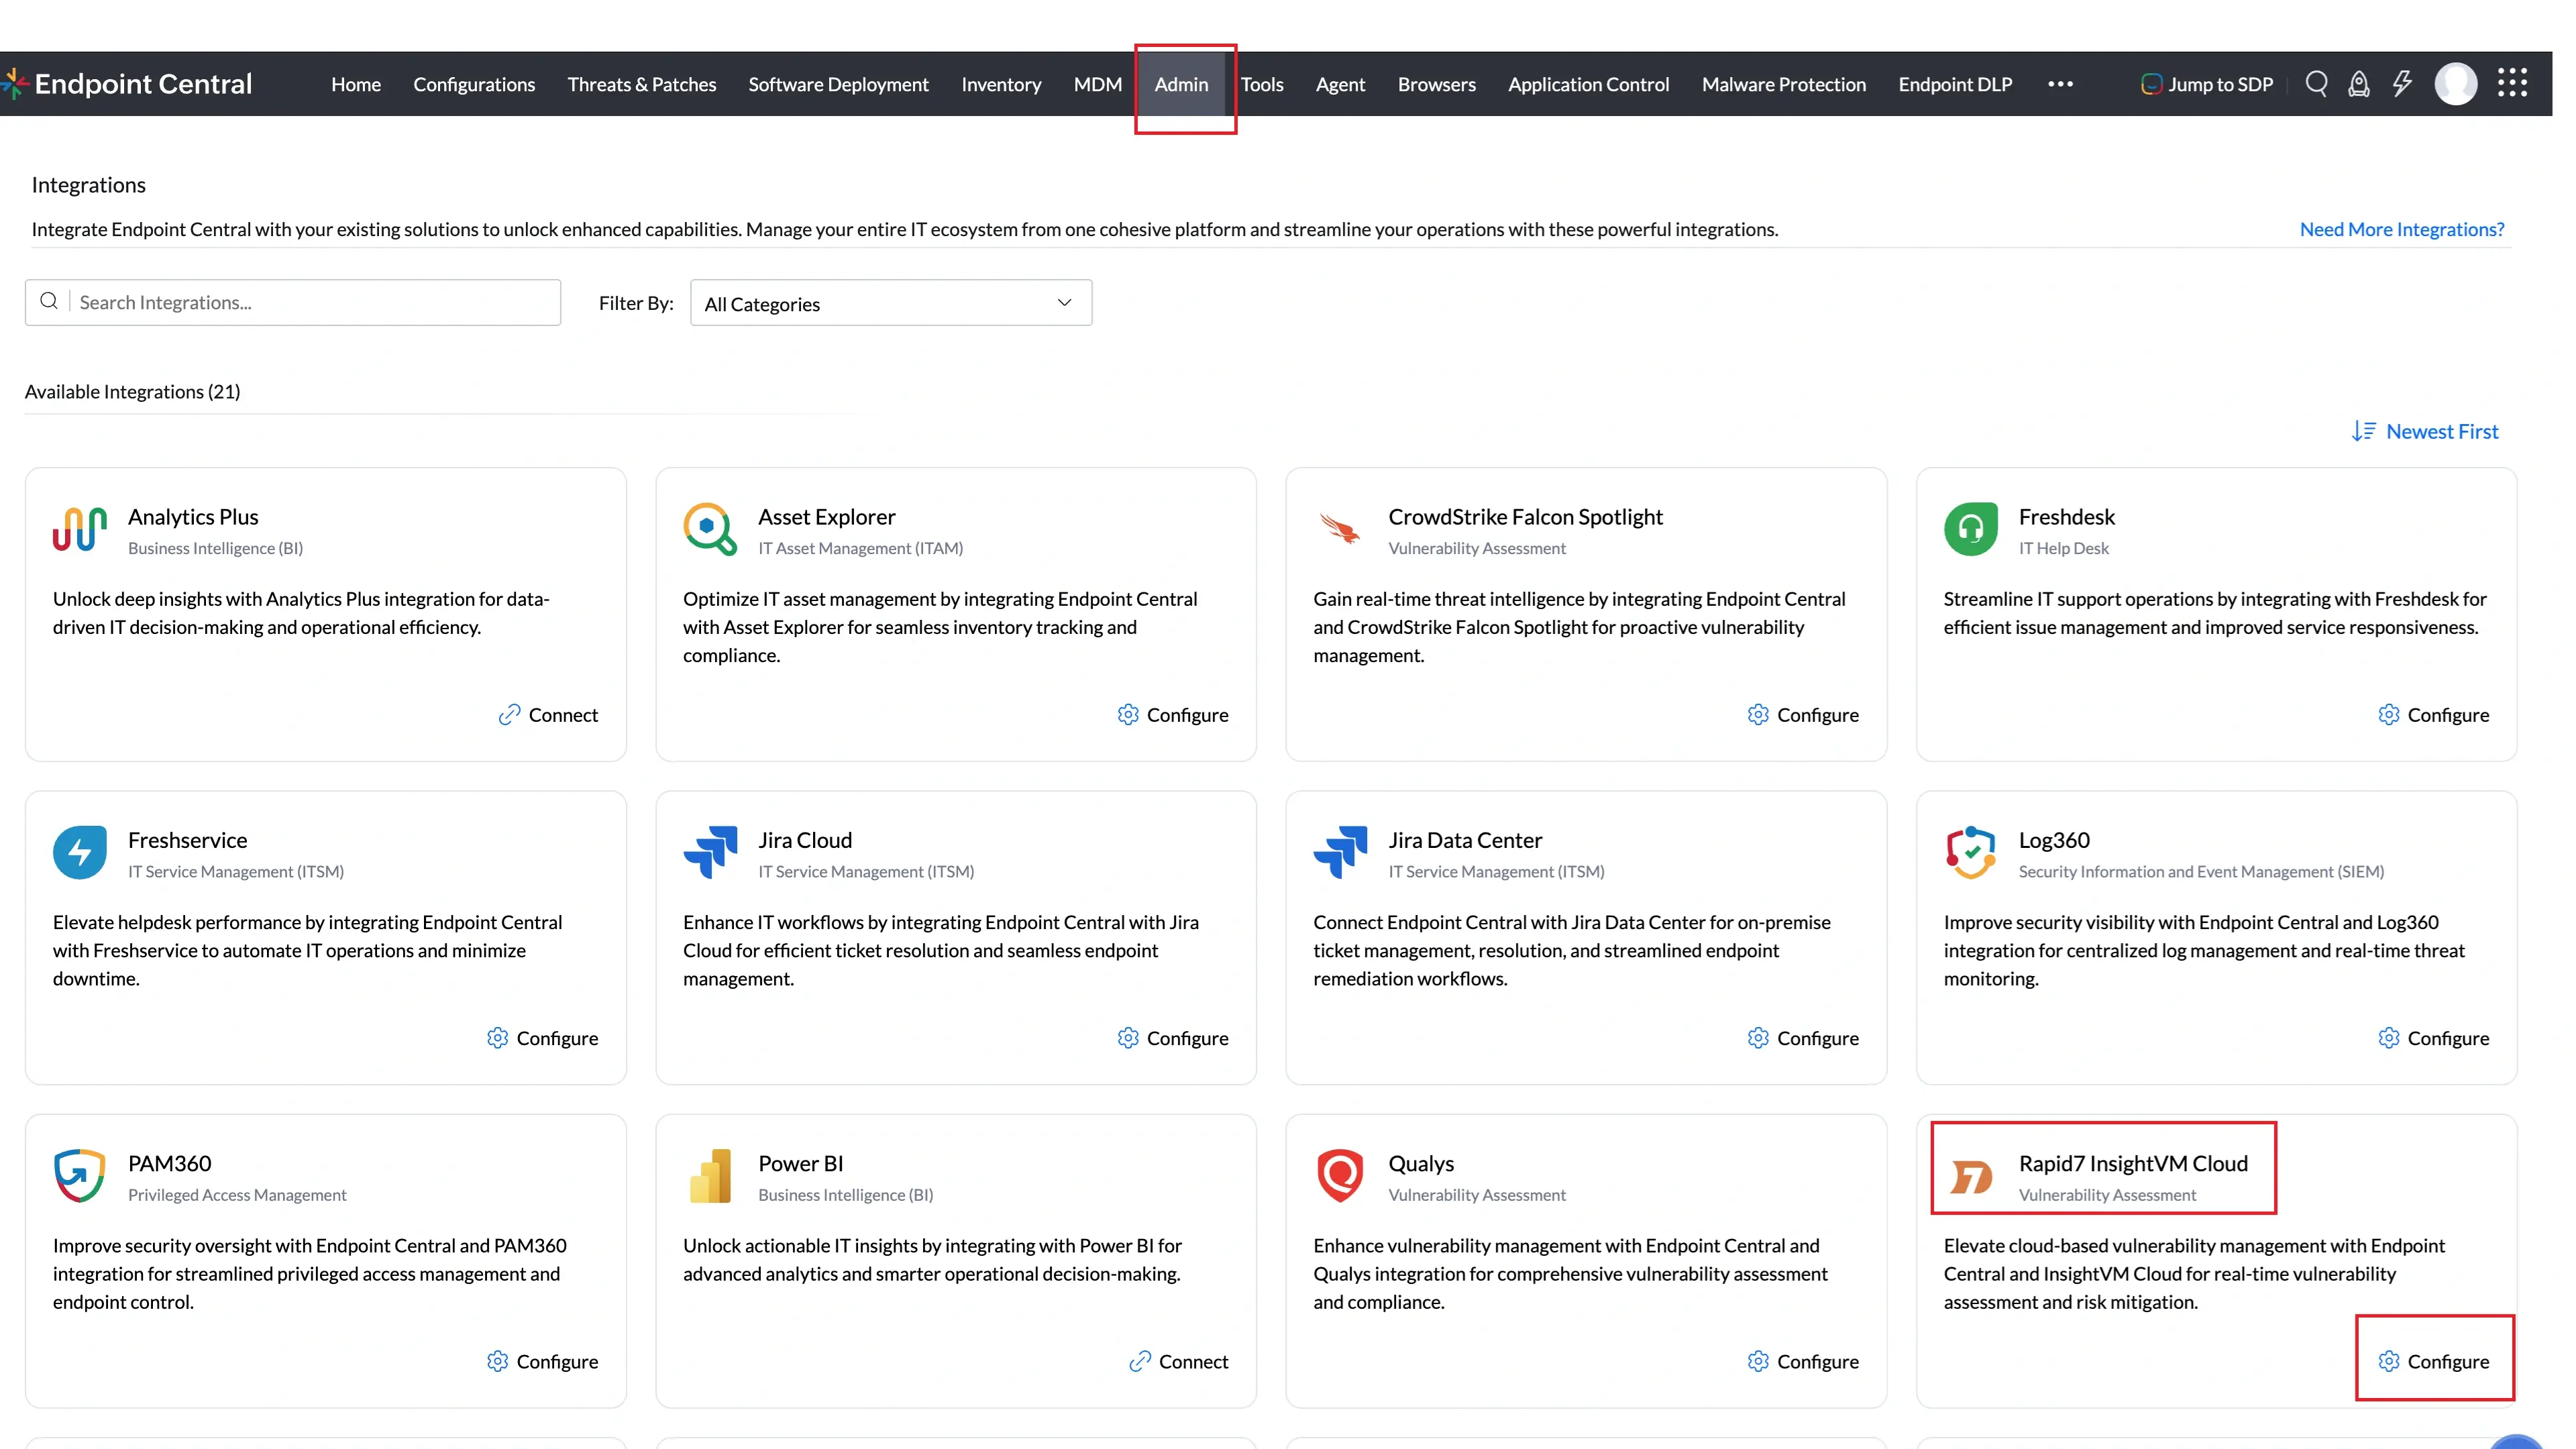Click the Available Integrations (21) heading
Image resolution: width=2576 pixels, height=1449 pixels.
[x=132, y=391]
